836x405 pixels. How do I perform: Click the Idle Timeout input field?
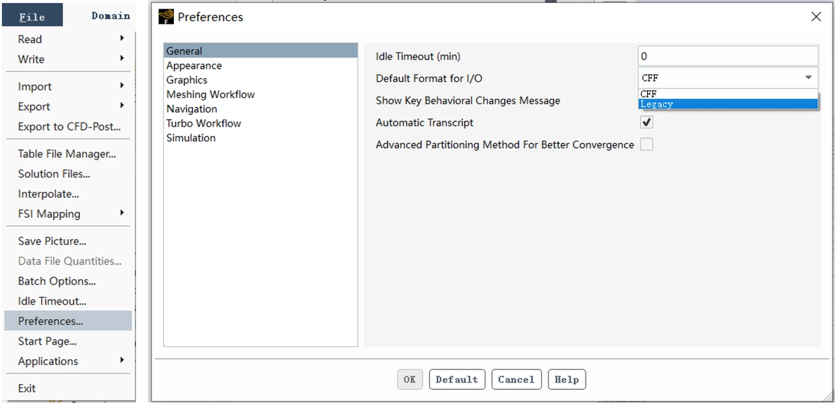pos(727,56)
